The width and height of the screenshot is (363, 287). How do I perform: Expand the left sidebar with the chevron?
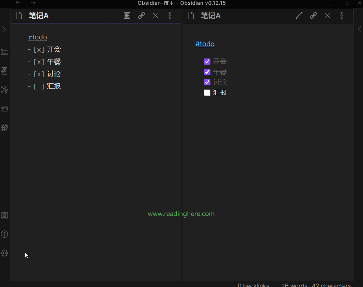point(4,29)
